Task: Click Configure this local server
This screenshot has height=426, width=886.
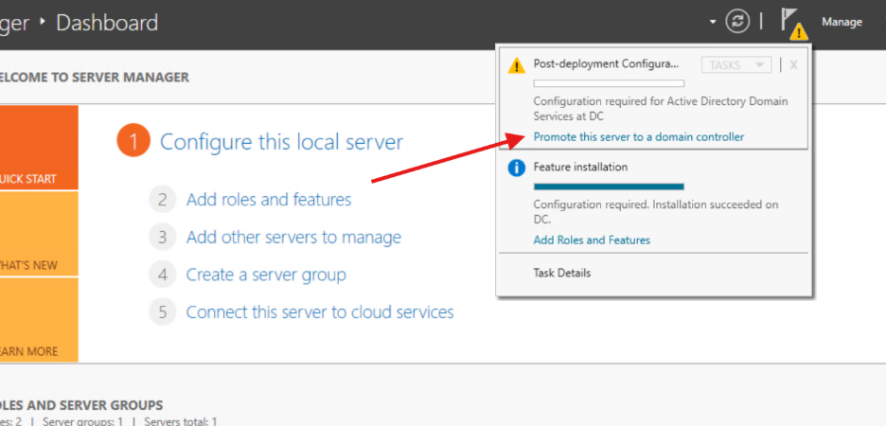Action: coord(281,142)
